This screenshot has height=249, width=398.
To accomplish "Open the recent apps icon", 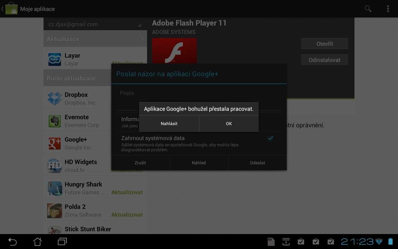I will click(x=62, y=242).
